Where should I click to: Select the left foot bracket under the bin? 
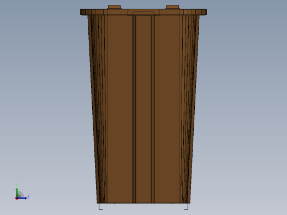(100, 207)
